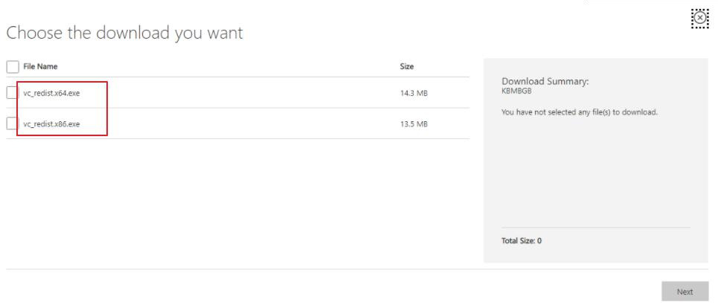718x308 pixels.
Task: Click the Total Size: 0 text
Action: click(522, 241)
